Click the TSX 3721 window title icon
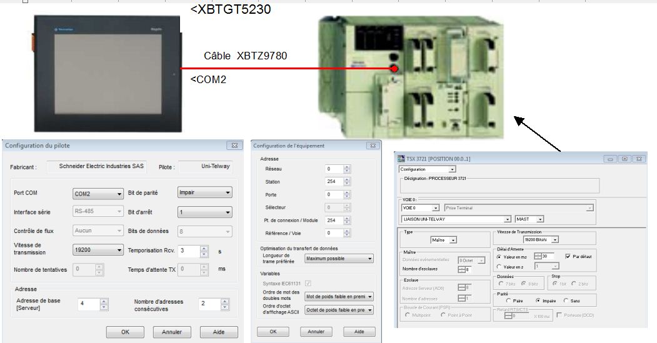The height and width of the screenshot is (343, 657). tap(402, 159)
